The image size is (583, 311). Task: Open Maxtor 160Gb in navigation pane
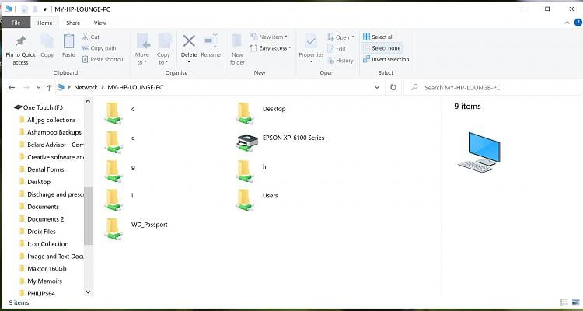tap(43, 268)
